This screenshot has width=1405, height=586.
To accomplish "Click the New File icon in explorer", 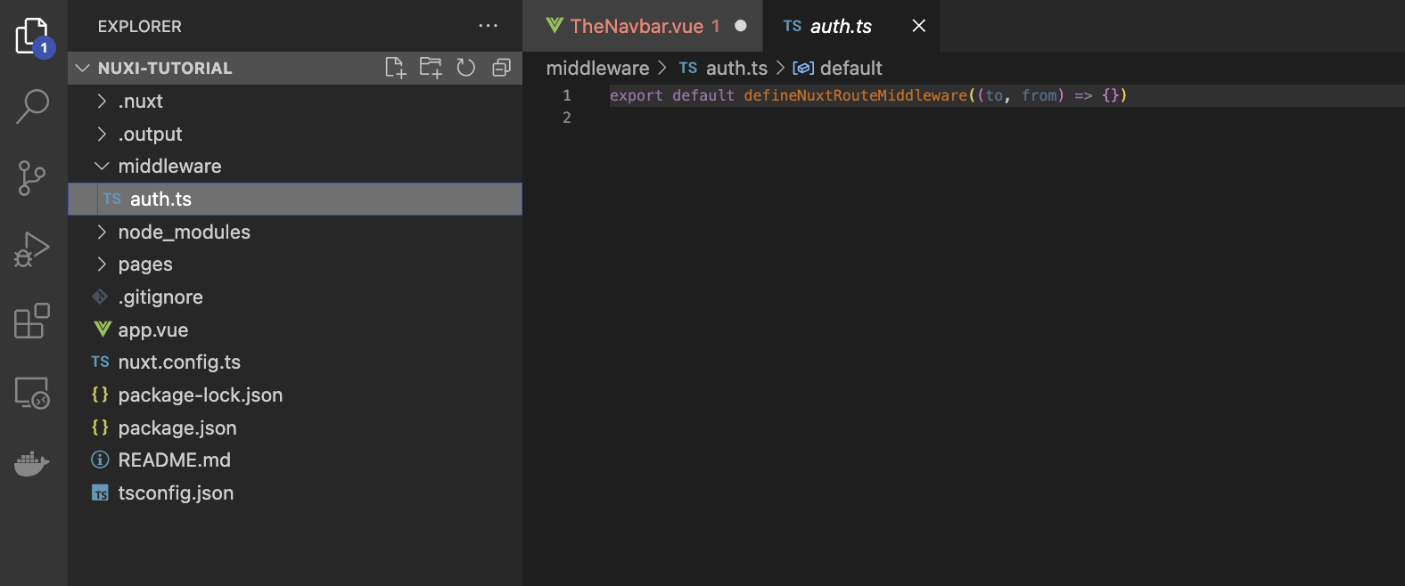I will pyautogui.click(x=395, y=68).
